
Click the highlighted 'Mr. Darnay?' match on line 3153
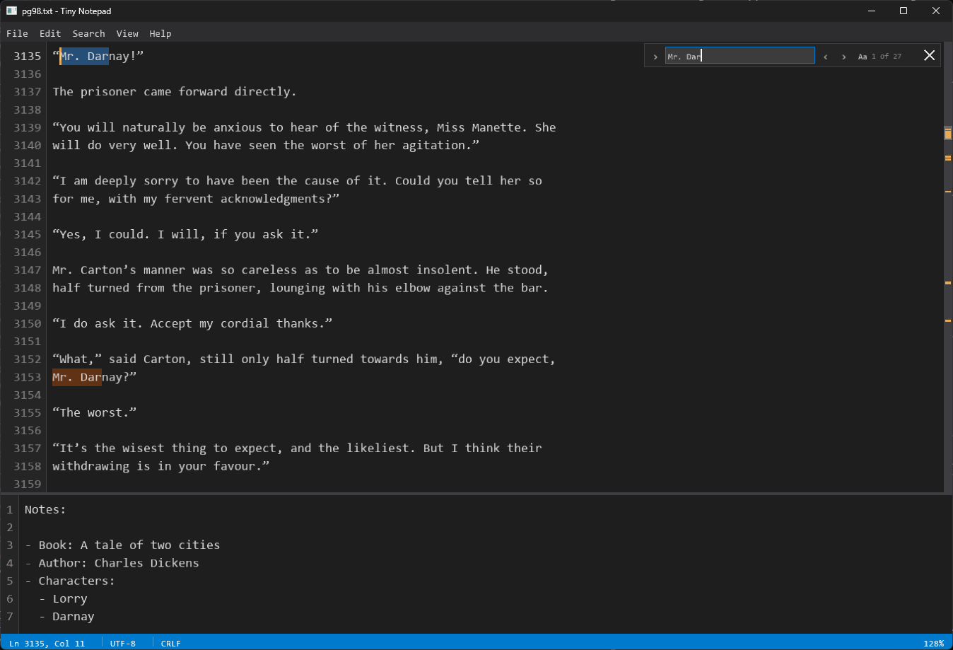click(x=77, y=377)
